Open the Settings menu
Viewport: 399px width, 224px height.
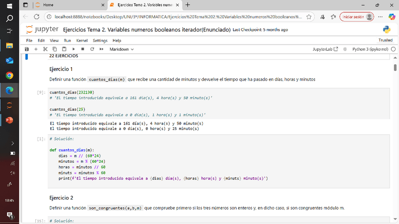pos(100,40)
